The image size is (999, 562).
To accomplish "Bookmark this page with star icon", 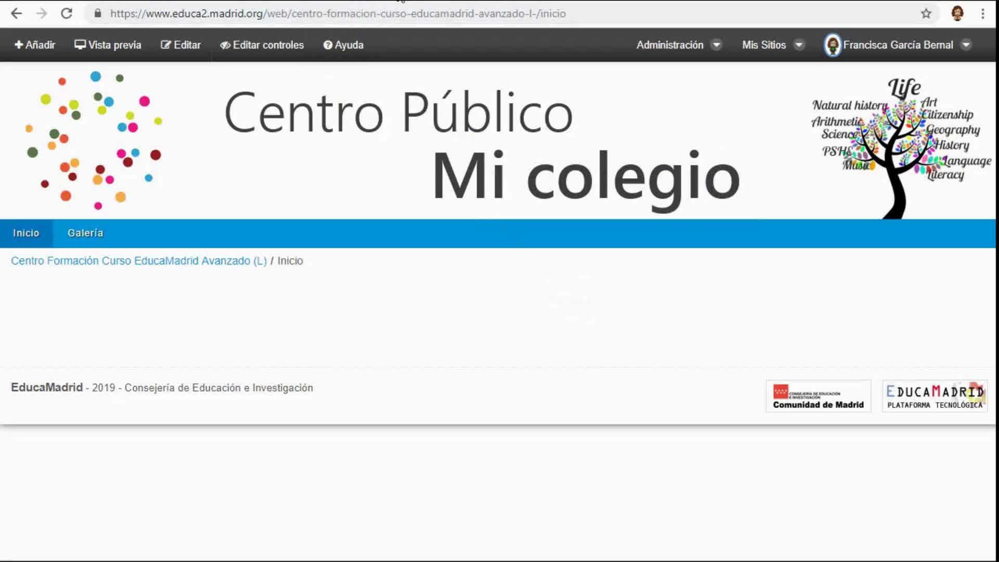I will (926, 14).
